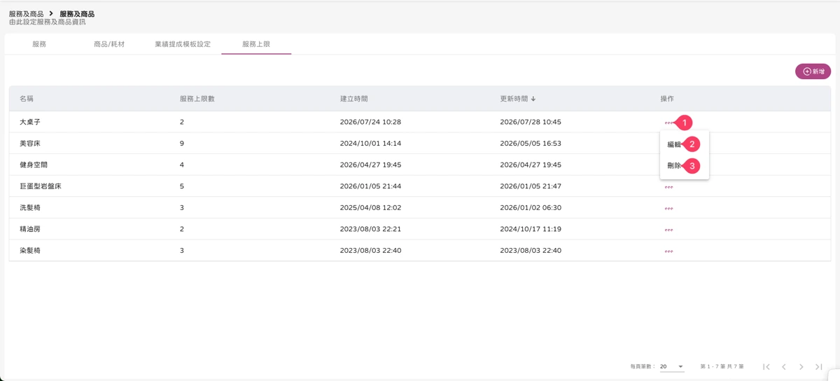The image size is (840, 381).
Task: Click the 染髮椅 name cell
Action: click(x=30, y=251)
